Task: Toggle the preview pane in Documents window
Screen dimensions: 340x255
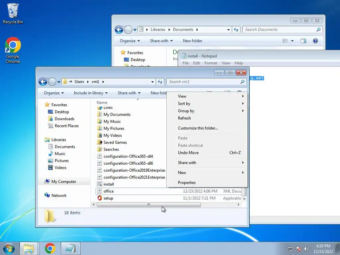Action: tap(303, 41)
